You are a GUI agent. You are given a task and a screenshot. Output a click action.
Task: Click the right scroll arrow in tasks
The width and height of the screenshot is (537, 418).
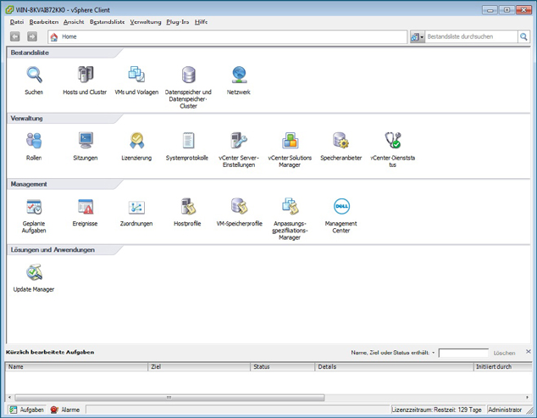(527, 398)
